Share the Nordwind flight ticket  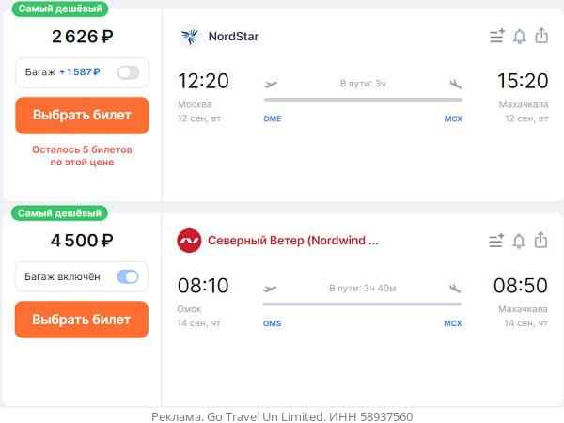(541, 241)
